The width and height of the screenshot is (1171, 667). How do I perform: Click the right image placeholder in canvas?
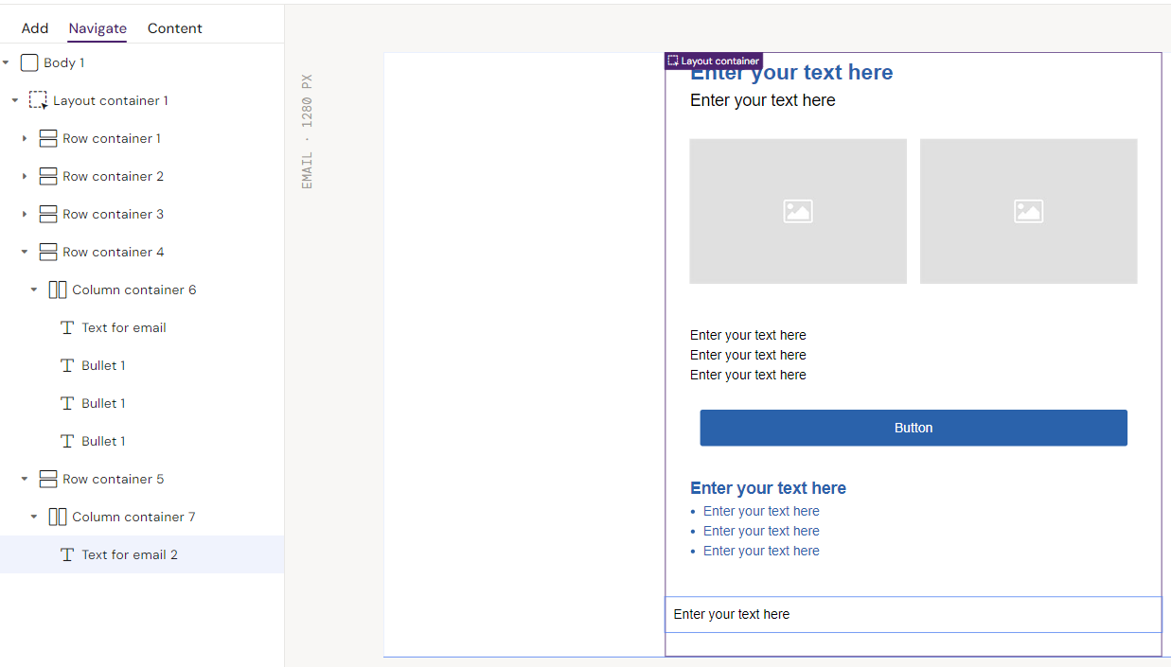click(1028, 211)
